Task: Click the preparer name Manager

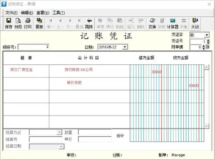Action: pyautogui.click(x=178, y=155)
